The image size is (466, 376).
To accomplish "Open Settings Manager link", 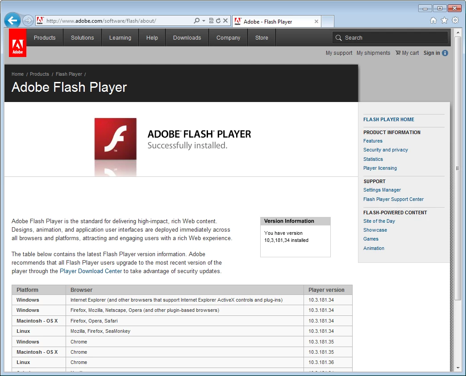I will coord(382,190).
